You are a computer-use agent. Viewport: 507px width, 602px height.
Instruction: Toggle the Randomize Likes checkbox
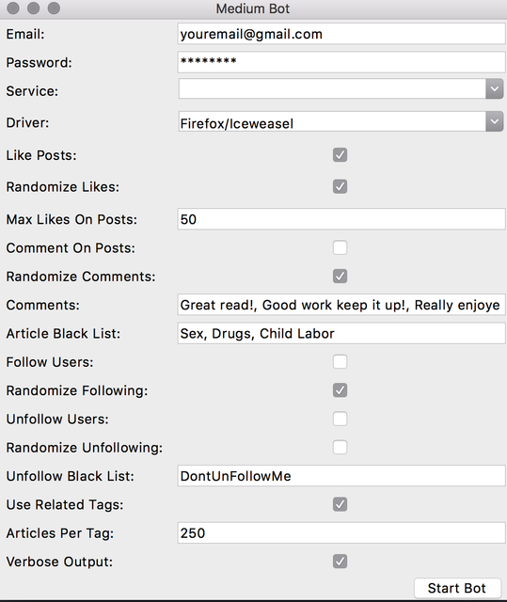[341, 186]
